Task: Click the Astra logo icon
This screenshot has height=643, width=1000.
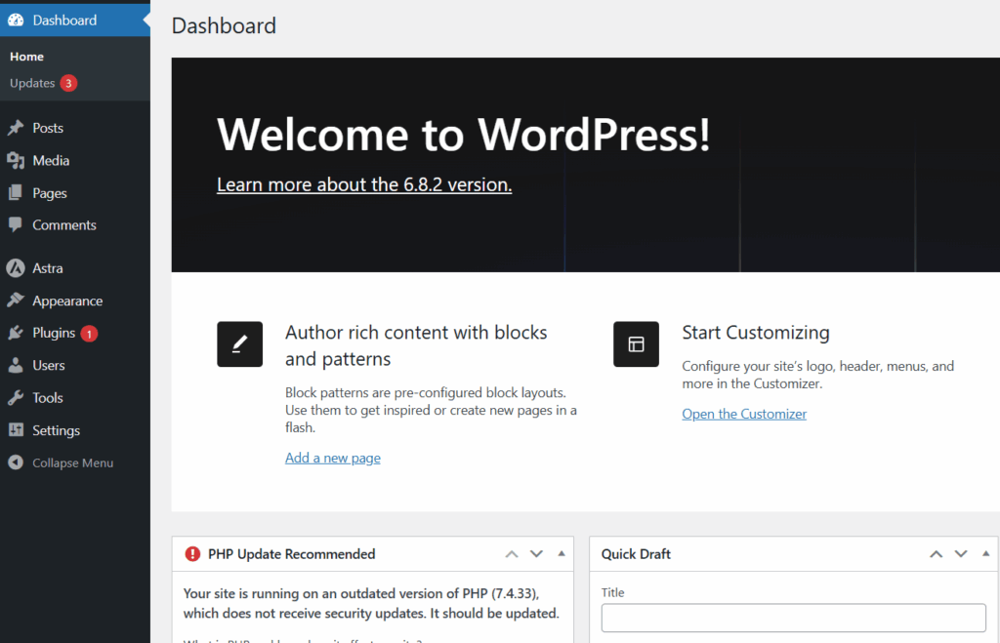Action: pyautogui.click(x=16, y=268)
